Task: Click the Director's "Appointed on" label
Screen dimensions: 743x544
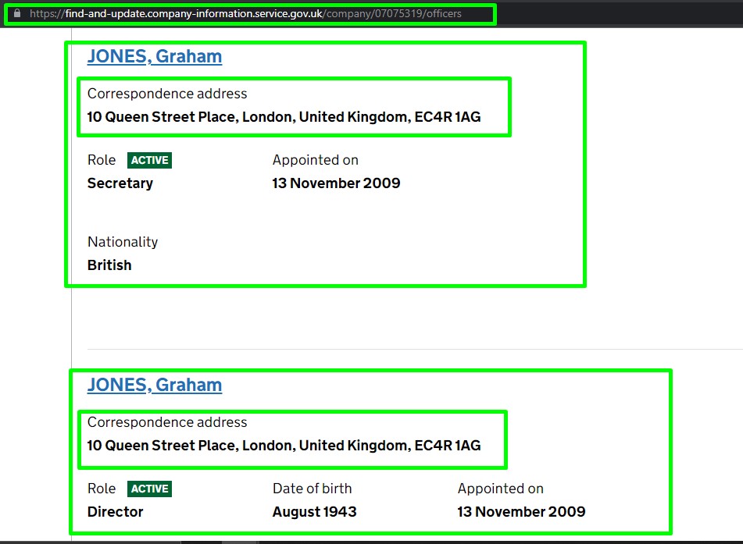Action: (500, 489)
